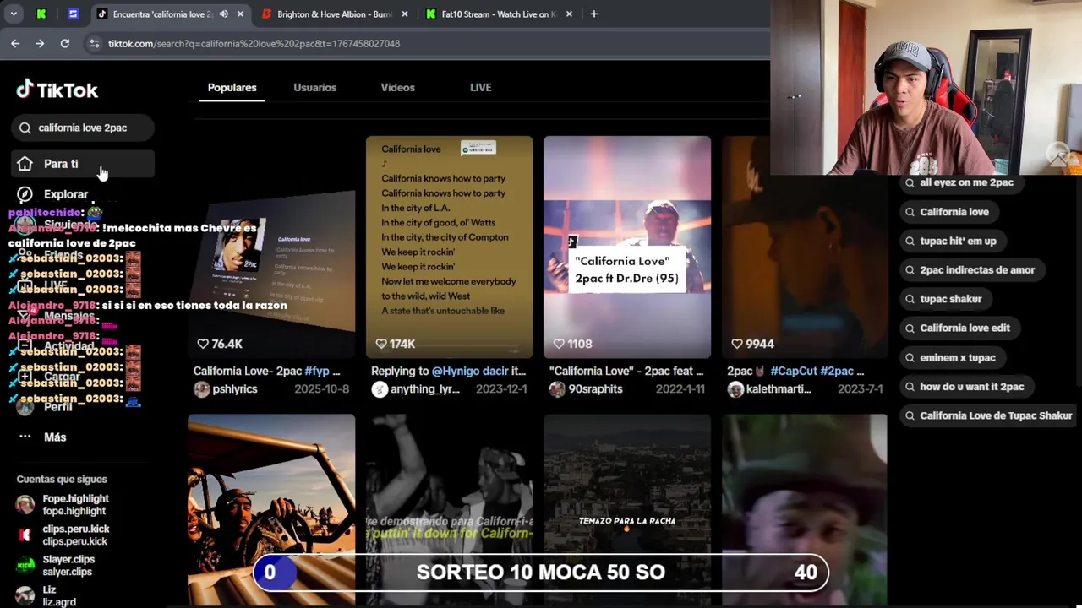Viewport: 1082px width, 608px height.
Task: Close the Fat10 Stream tab
Action: (x=569, y=14)
